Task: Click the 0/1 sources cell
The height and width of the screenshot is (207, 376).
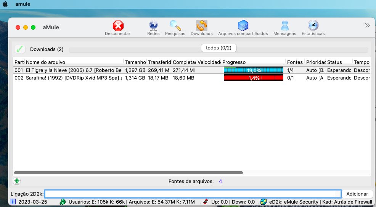Action: [x=291, y=78]
